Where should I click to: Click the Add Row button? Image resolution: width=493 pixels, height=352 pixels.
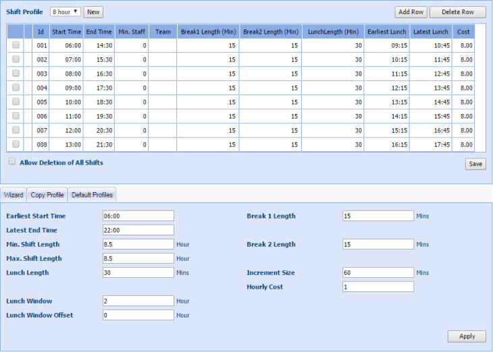411,12
